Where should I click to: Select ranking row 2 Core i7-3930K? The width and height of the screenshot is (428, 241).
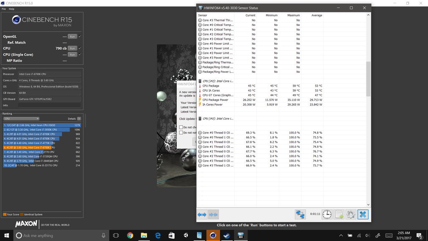coord(42,130)
